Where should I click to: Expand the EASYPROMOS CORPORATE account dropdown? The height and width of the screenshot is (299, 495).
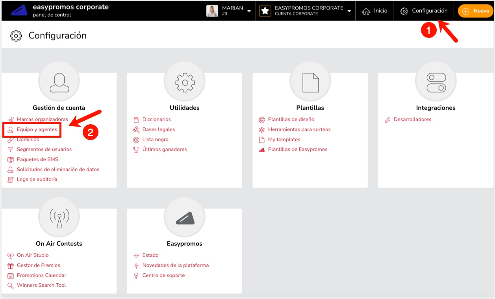point(349,11)
